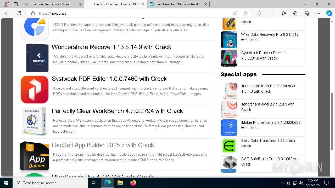This screenshot has height=188, width=335.
Task: Show hidden system tray icons chevron
Action: [x=282, y=183]
